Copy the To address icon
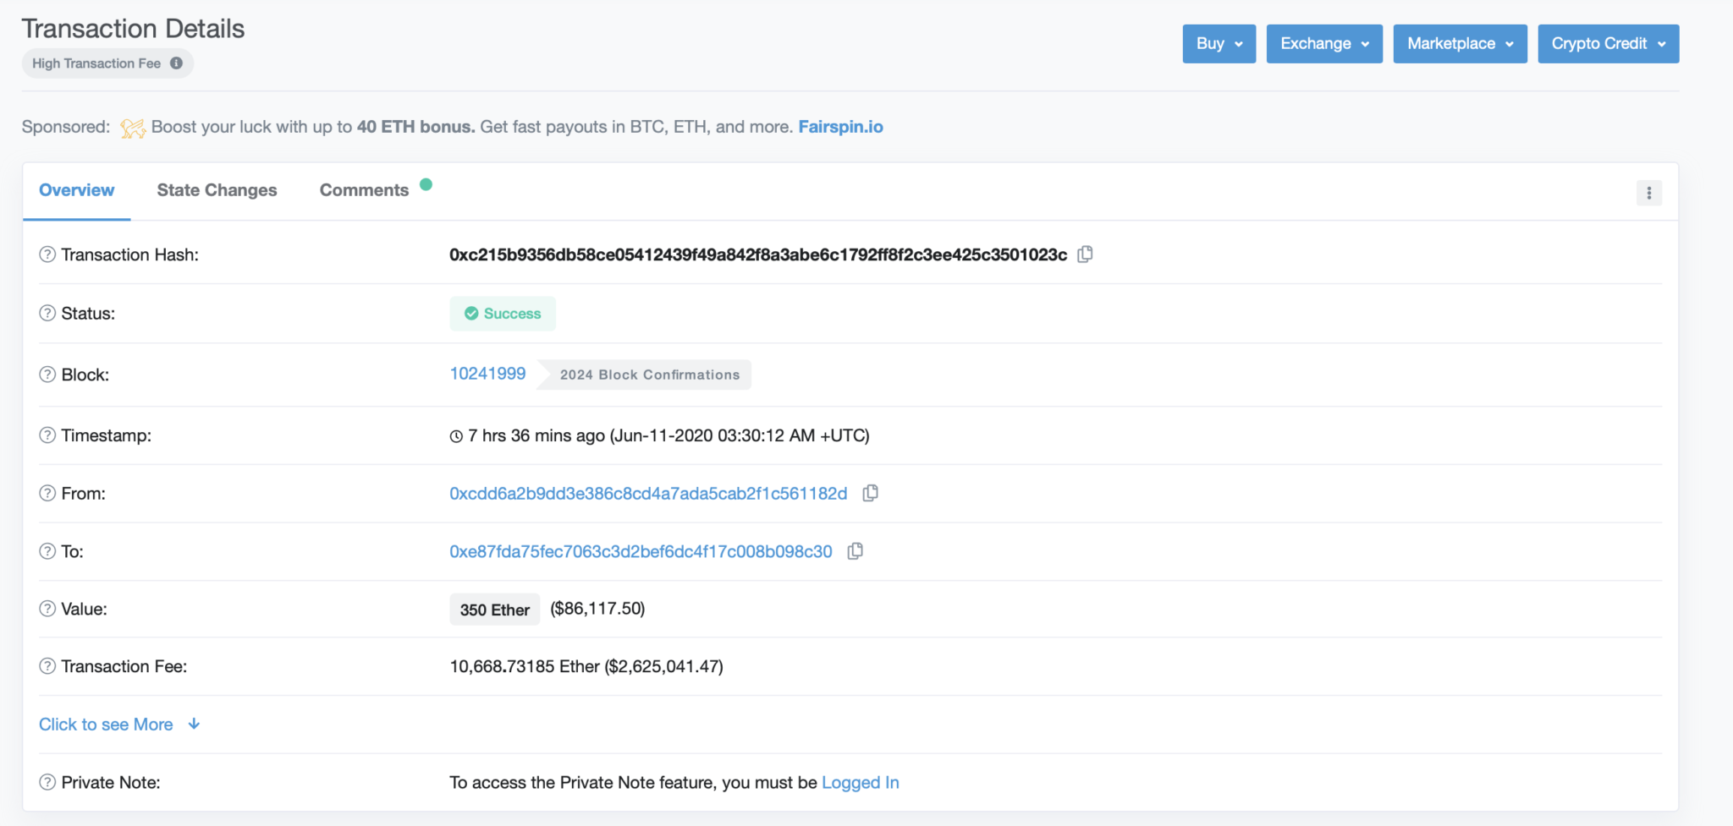Image resolution: width=1733 pixels, height=826 pixels. (x=855, y=551)
